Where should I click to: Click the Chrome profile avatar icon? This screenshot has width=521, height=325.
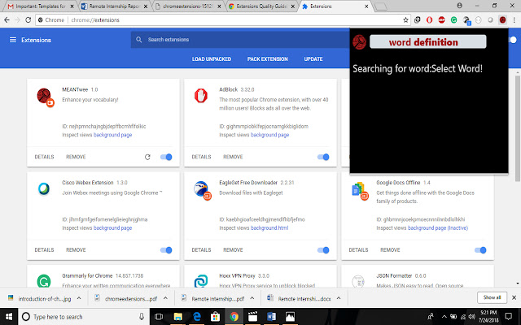pos(459,6)
